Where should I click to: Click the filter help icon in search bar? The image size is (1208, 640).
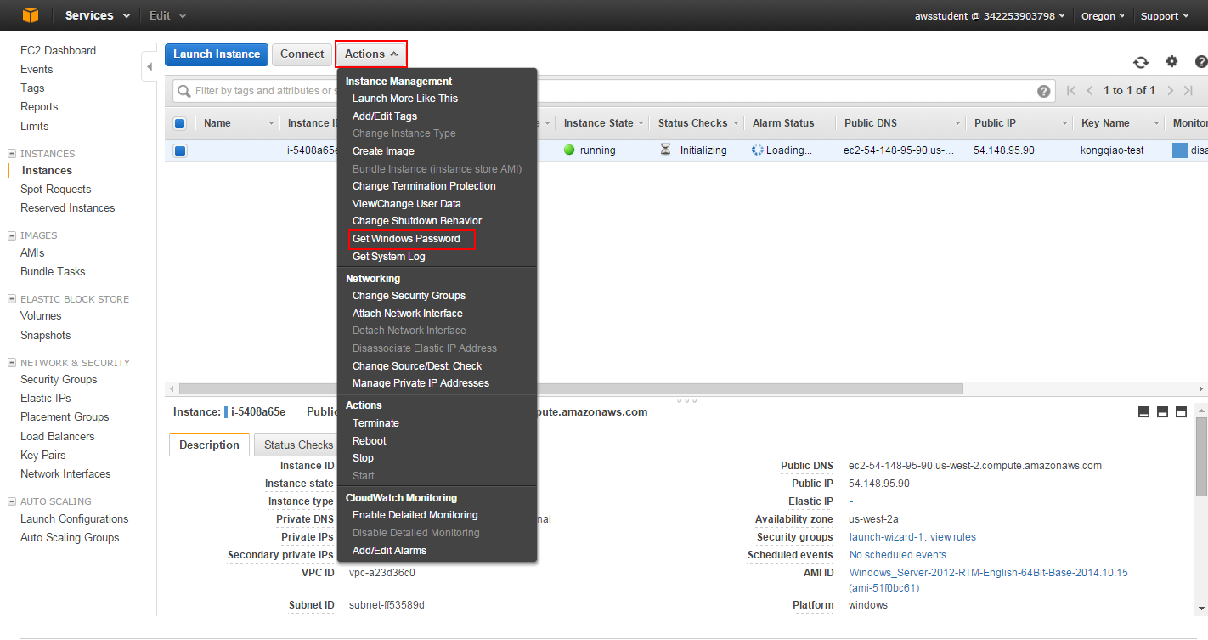1043,91
